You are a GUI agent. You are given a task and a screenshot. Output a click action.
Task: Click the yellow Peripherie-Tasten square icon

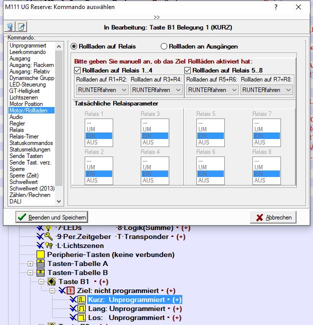coord(40,254)
